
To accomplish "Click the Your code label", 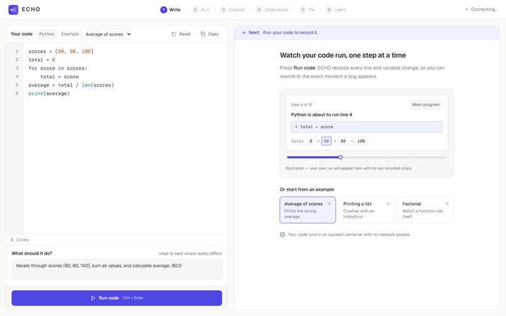I will pyautogui.click(x=21, y=34).
